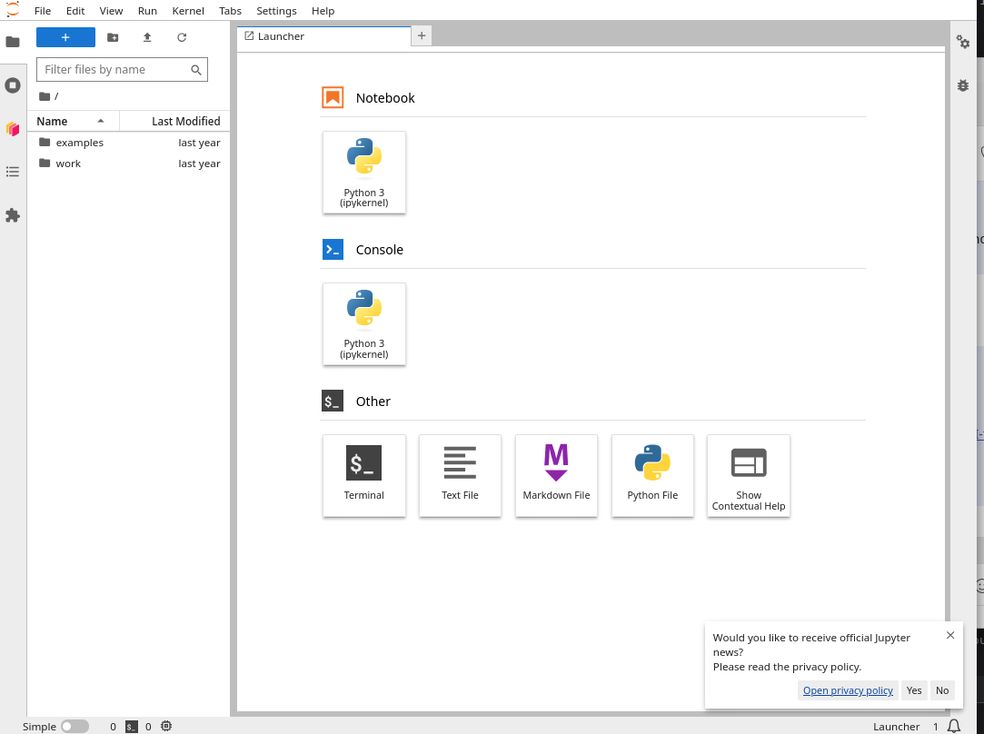Open the Property Inspector gears icon

click(963, 43)
